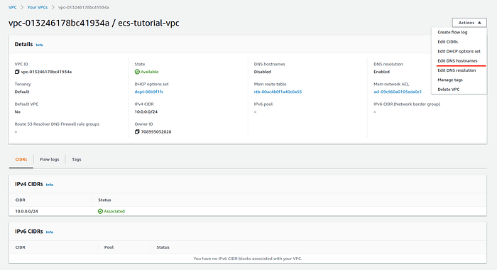This screenshot has width=497, height=270.
Task: Copy the VPC ID using copy icon
Action: tap(17, 72)
